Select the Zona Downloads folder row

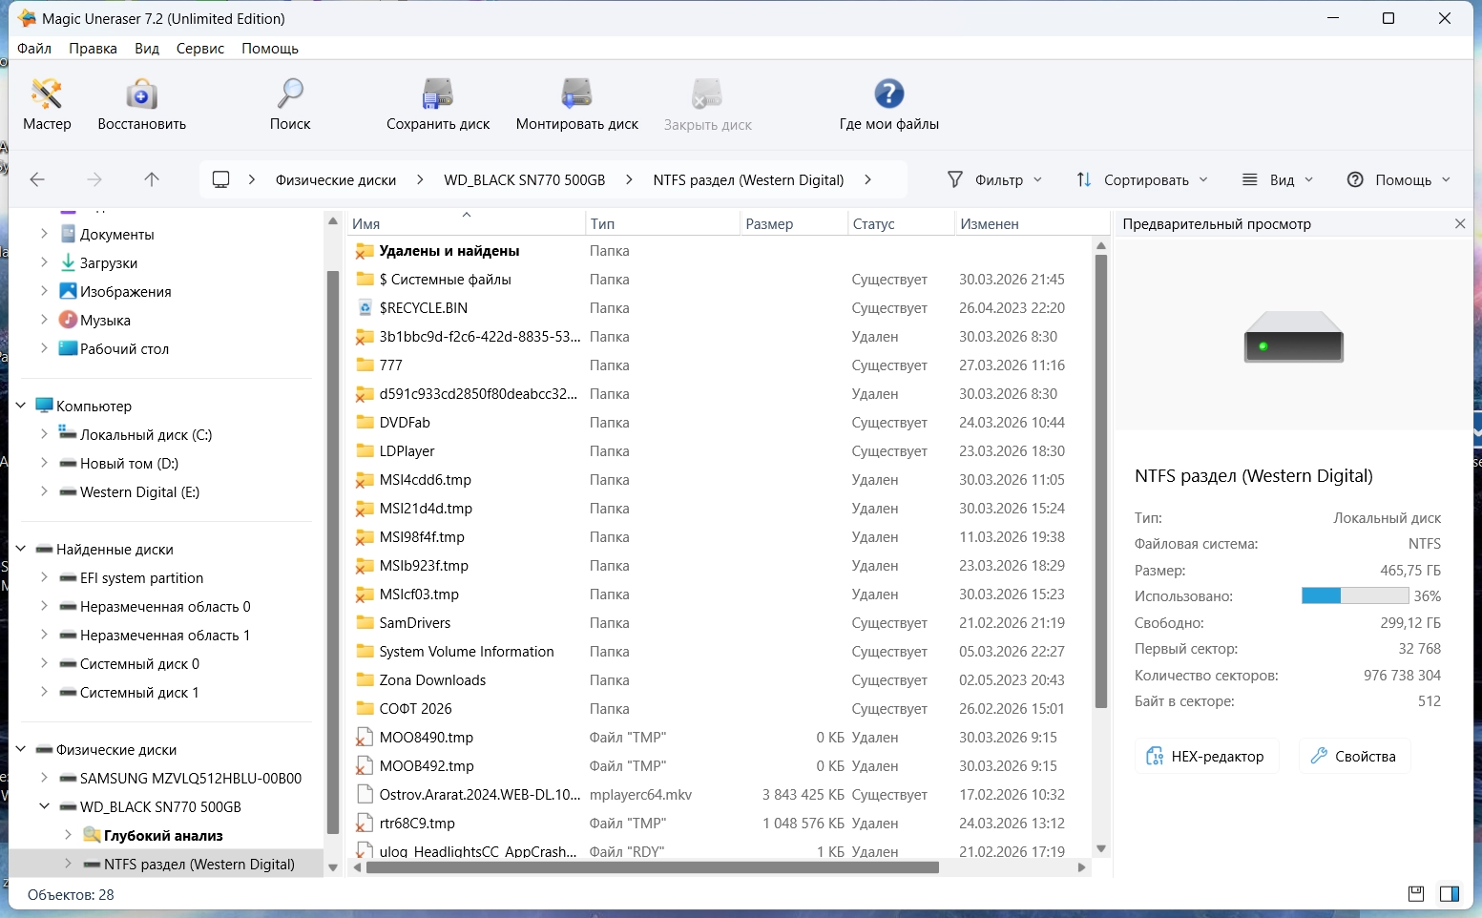(721, 680)
